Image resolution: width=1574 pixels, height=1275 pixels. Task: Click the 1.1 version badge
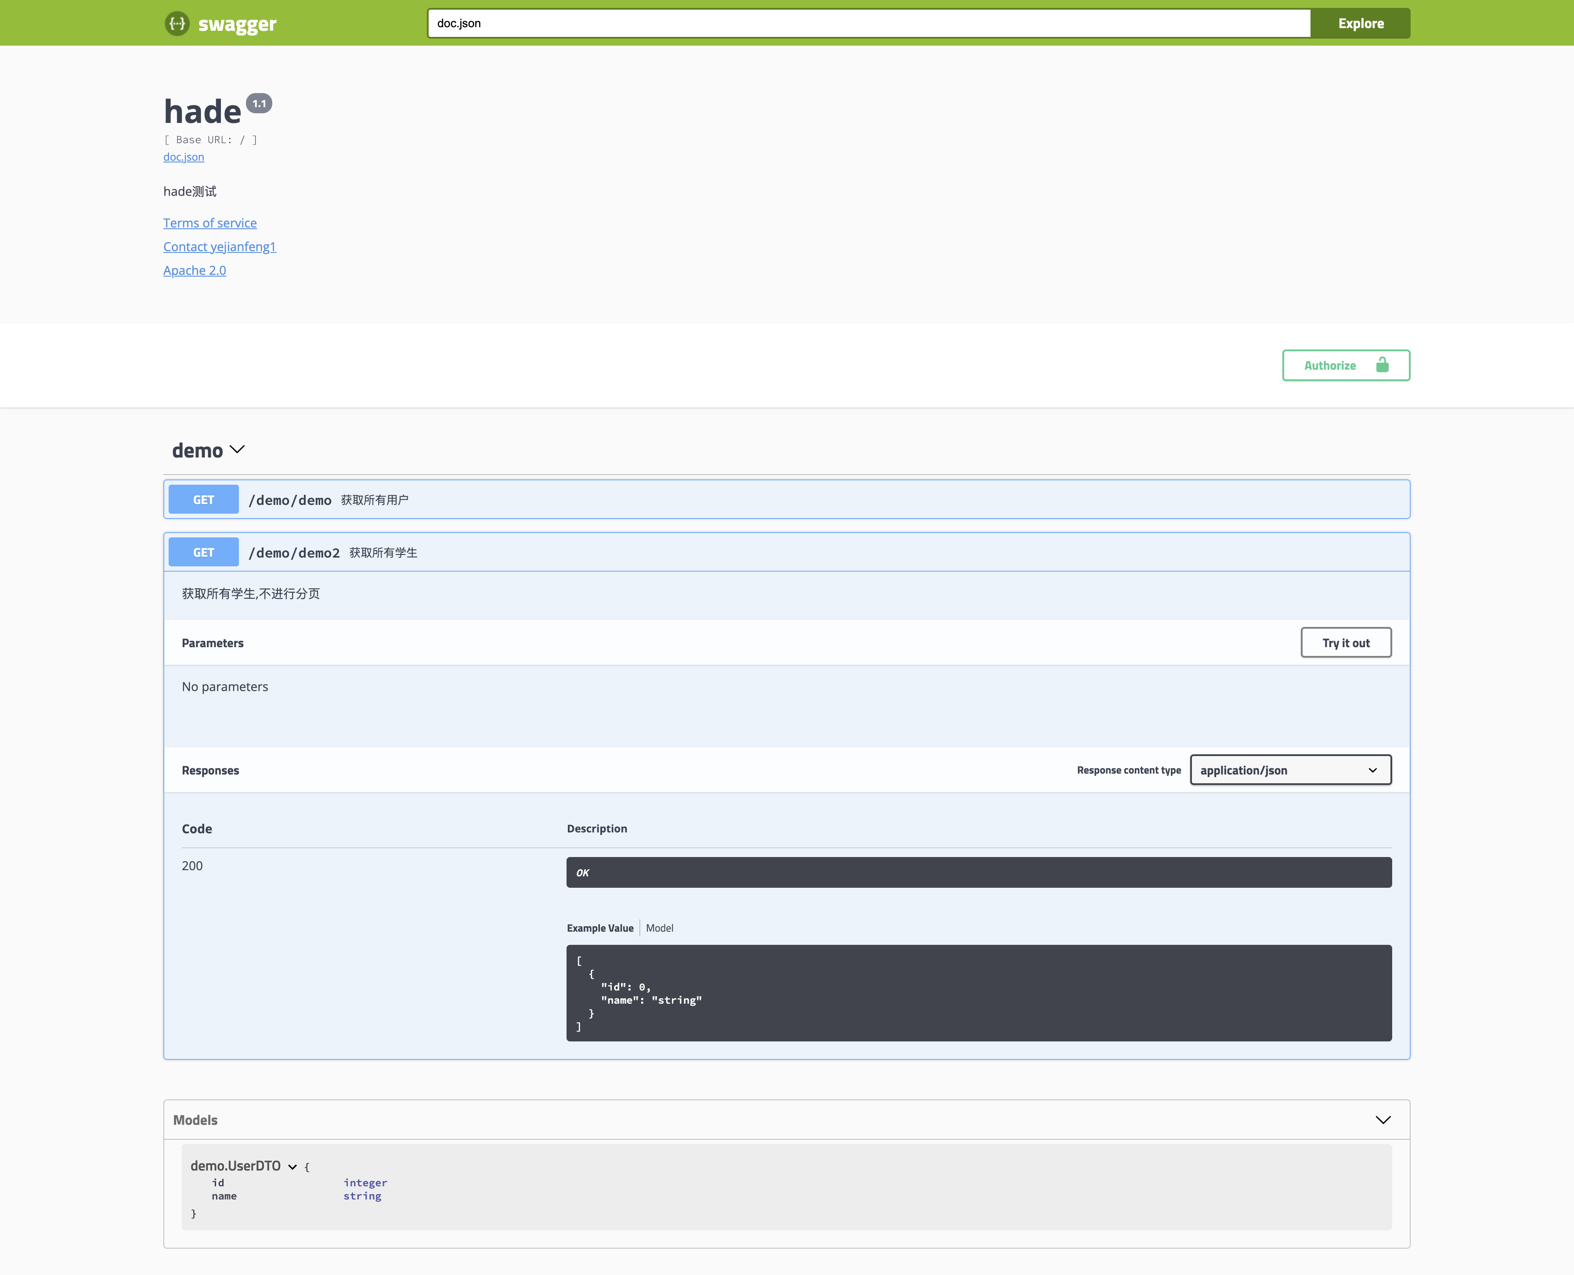[259, 104]
